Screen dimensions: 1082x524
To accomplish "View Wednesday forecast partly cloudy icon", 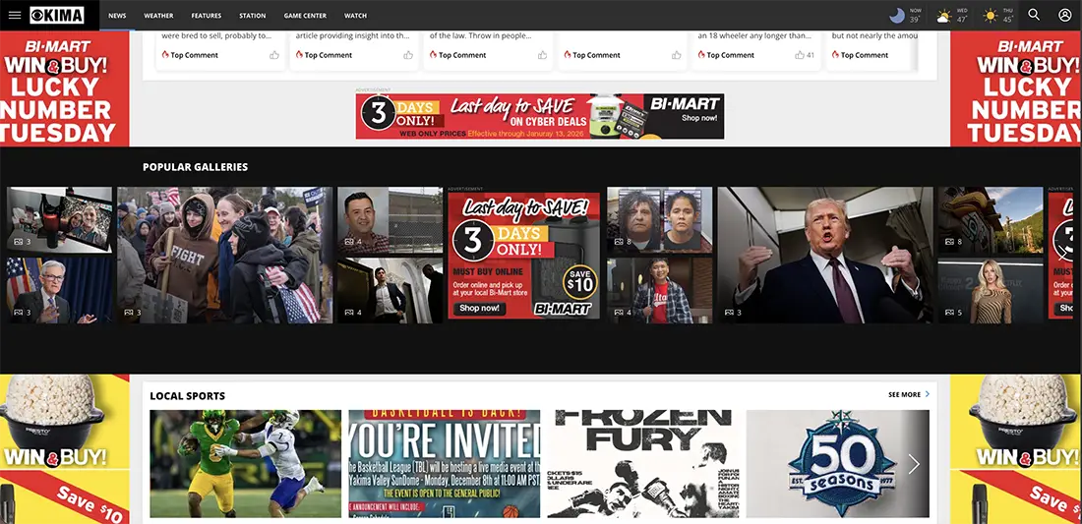I will click(x=943, y=16).
